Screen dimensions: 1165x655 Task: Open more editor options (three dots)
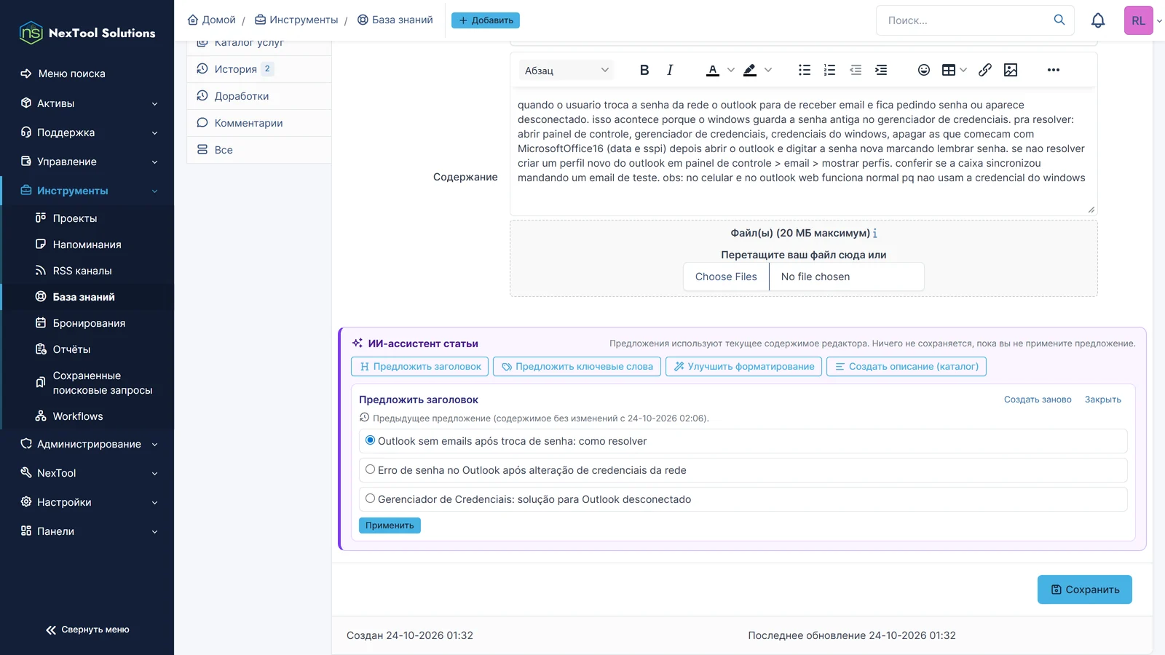point(1054,70)
